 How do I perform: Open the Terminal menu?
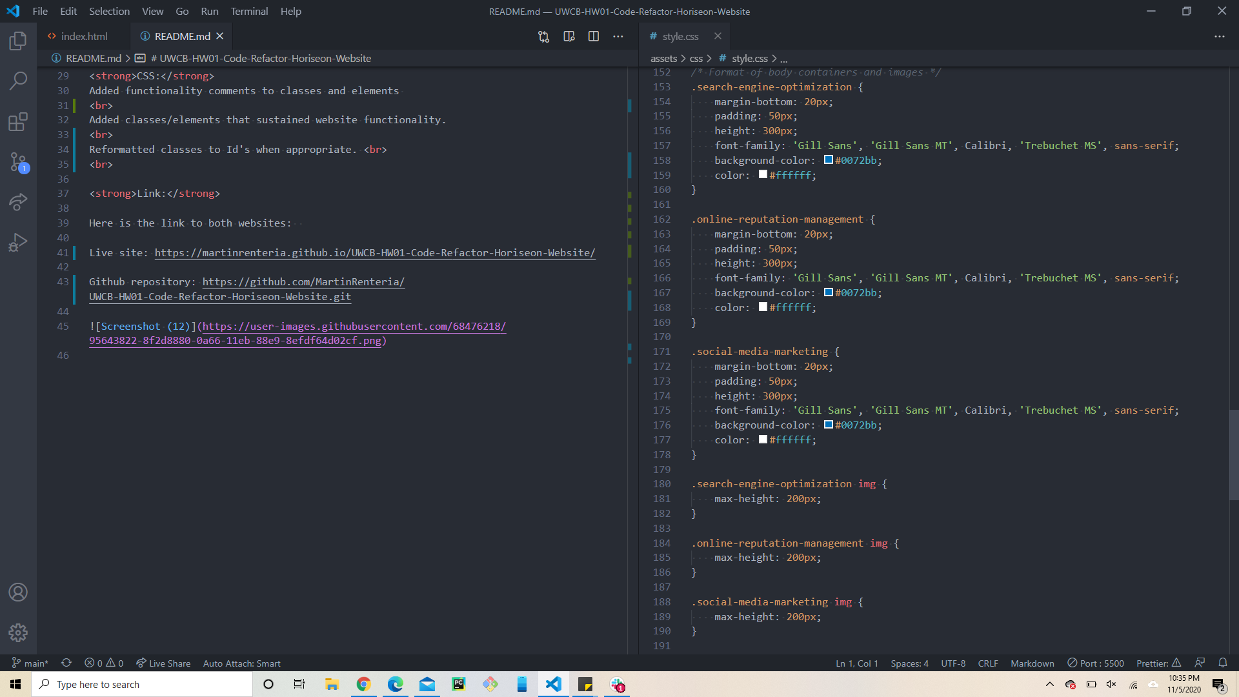point(248,11)
